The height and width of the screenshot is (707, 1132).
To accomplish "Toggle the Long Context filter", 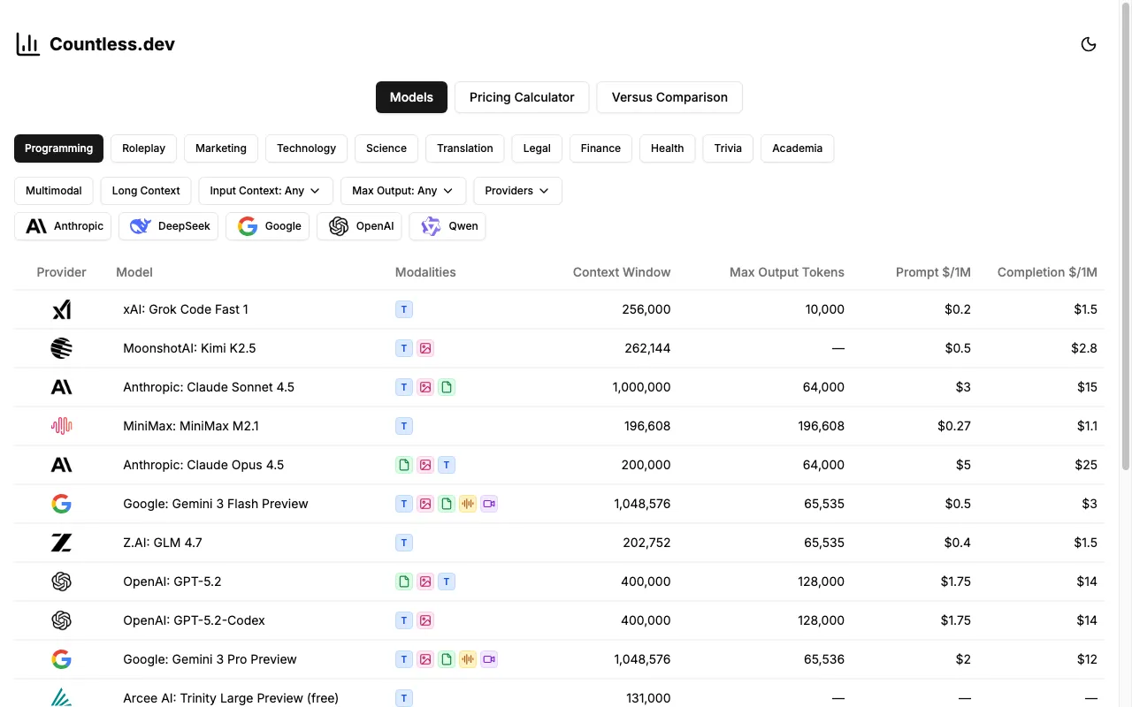I will click(x=146, y=191).
